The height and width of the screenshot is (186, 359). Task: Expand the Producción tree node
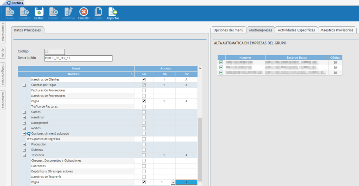(x=24, y=145)
